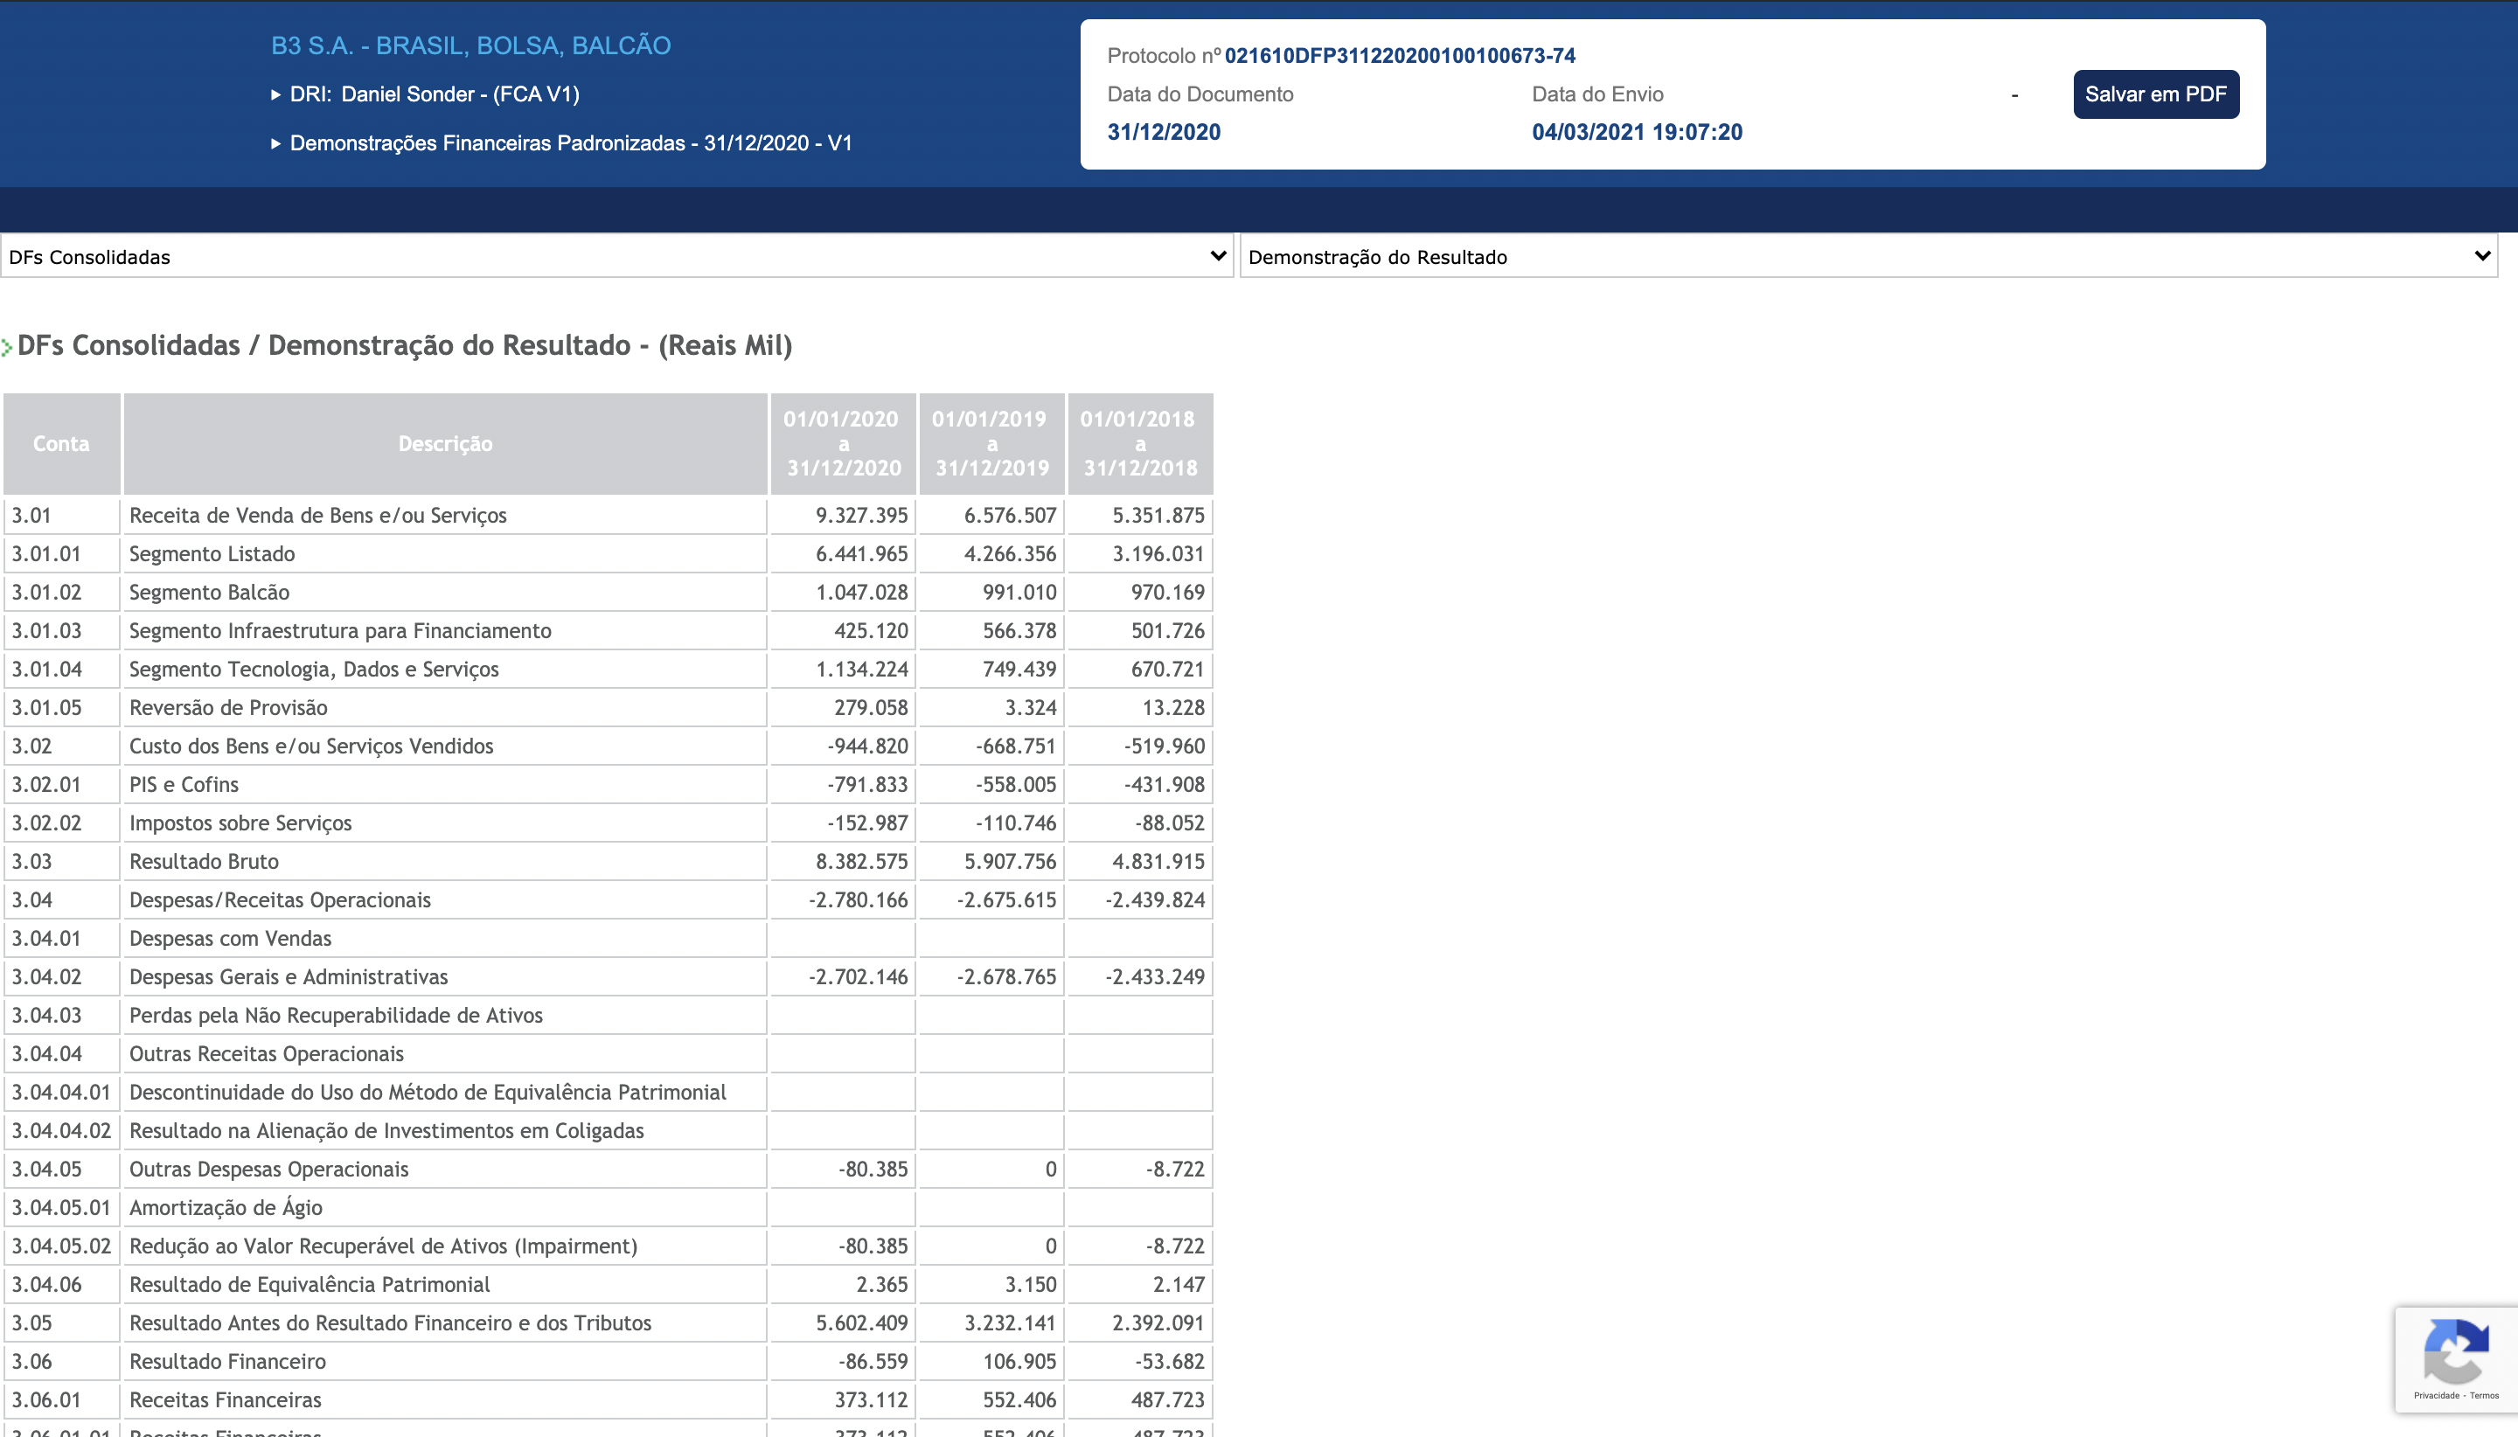Click the Resultado Bruto row description

click(x=205, y=862)
